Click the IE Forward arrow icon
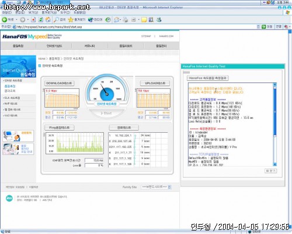Viewport: 292px width, 234px height. (23, 20)
